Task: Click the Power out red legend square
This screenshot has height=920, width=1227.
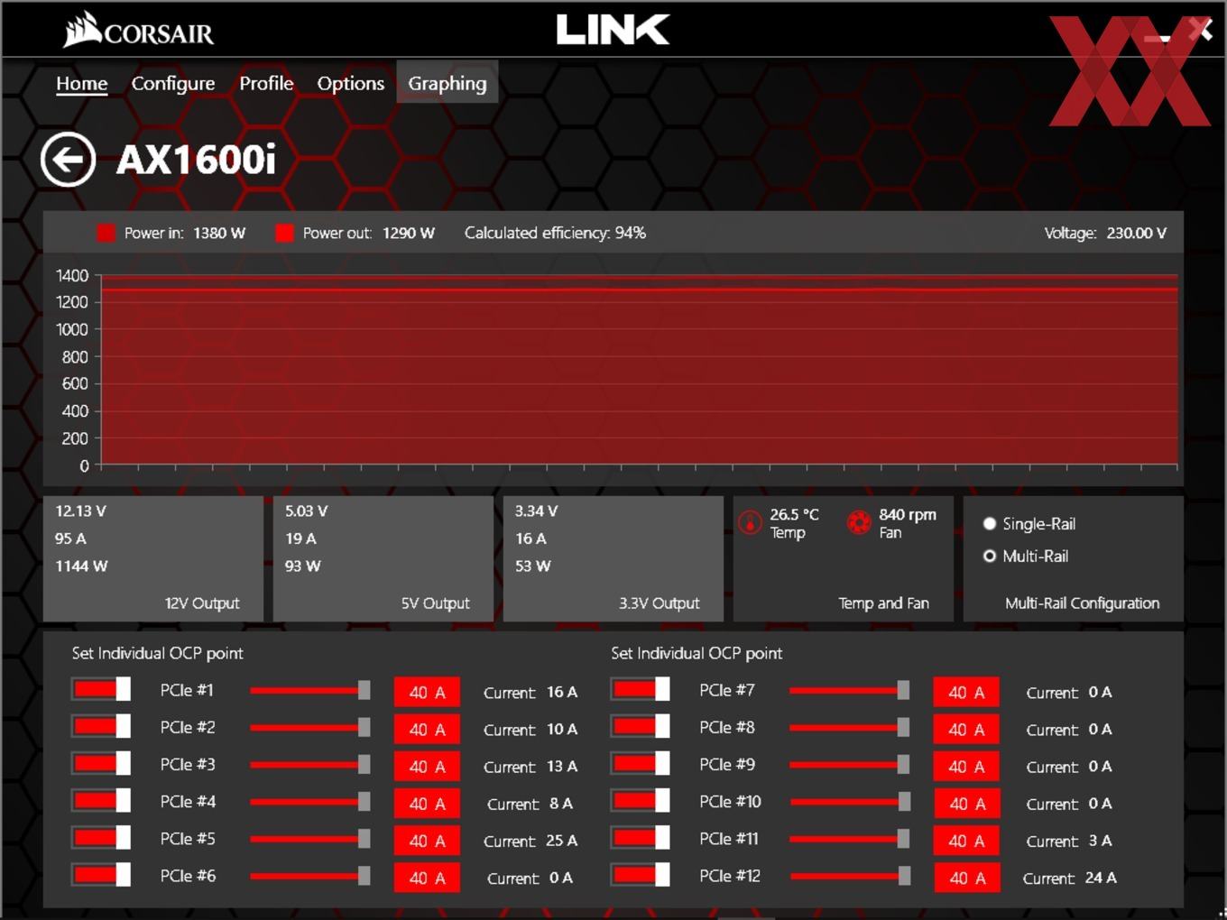Action: tap(284, 233)
